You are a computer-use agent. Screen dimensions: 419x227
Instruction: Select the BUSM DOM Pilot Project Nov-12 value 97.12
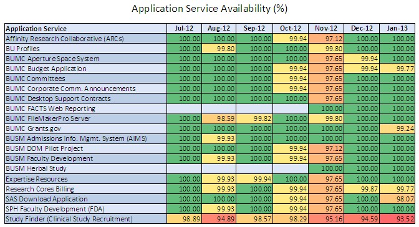pos(326,148)
